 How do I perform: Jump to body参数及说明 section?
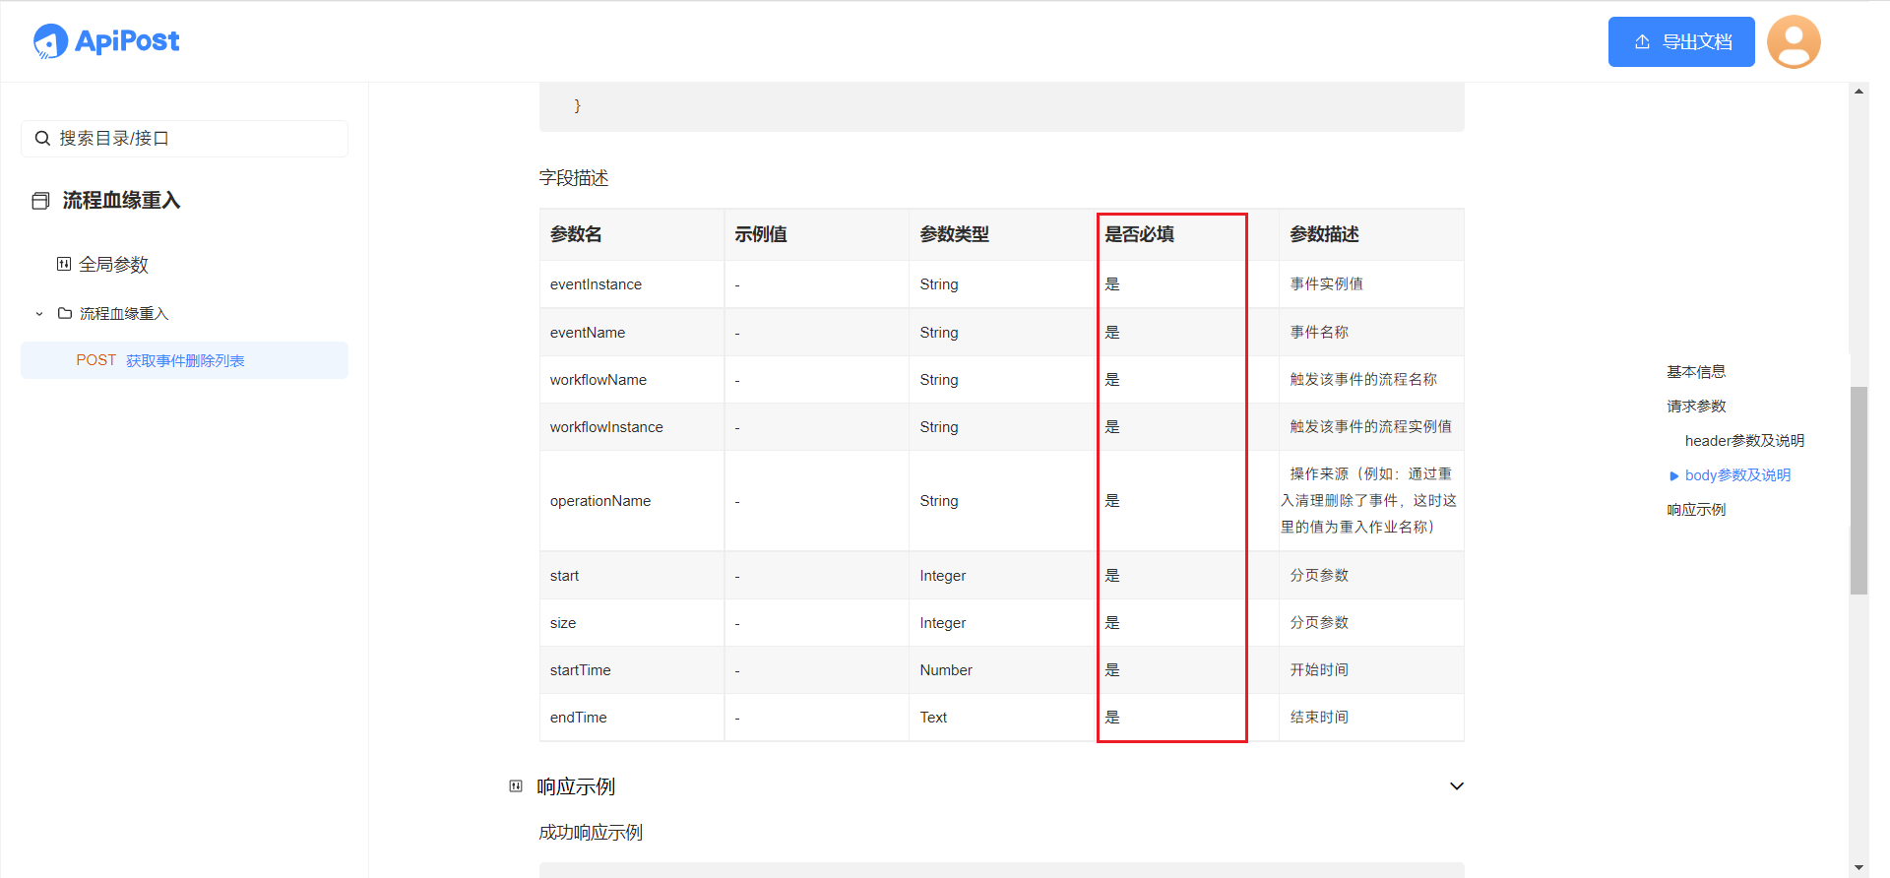click(1737, 475)
